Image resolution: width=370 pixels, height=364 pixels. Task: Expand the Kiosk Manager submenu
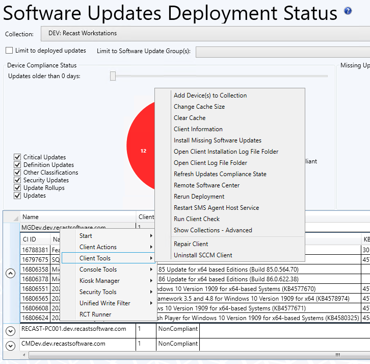click(108, 281)
